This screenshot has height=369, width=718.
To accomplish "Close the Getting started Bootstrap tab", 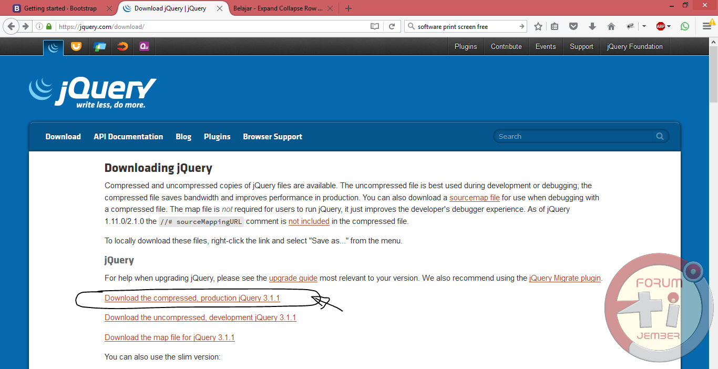I will 109,8.
